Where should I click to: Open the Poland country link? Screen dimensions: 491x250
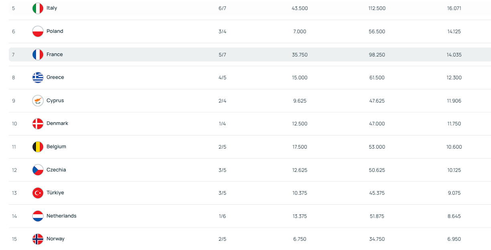55,31
